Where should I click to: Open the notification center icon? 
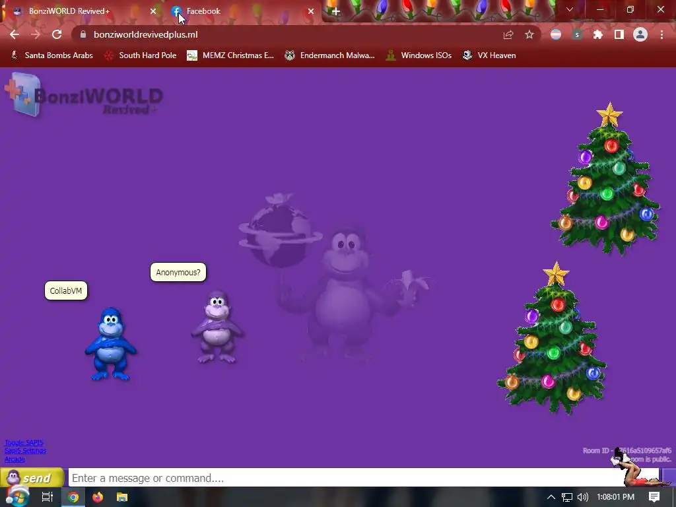[x=654, y=497]
